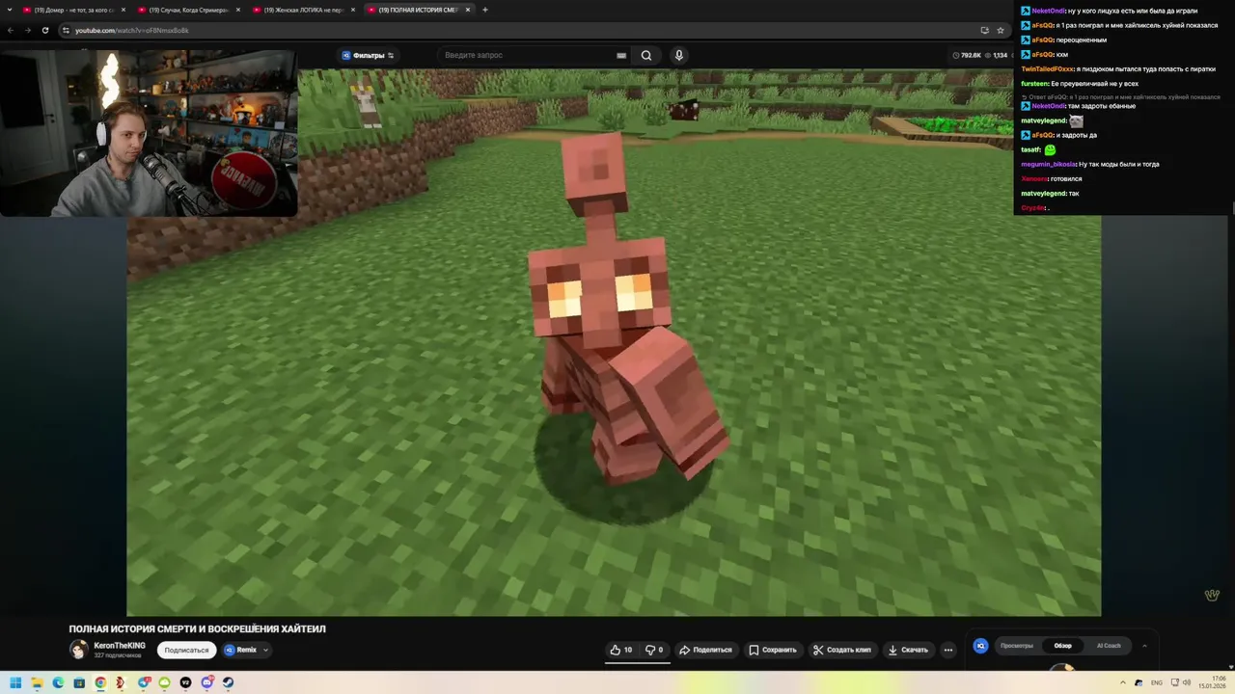Show hidden system tray icons
Viewport: 1235px width, 694px height.
1125,682
